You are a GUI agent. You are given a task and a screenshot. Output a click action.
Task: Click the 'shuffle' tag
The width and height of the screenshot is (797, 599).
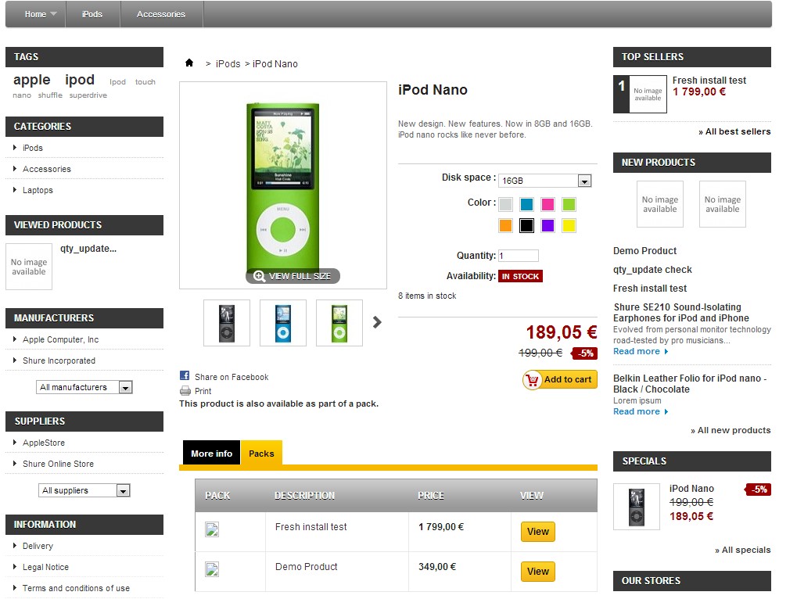(50, 95)
